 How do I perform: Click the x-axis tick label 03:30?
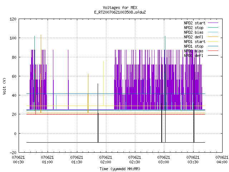coord(193,162)
